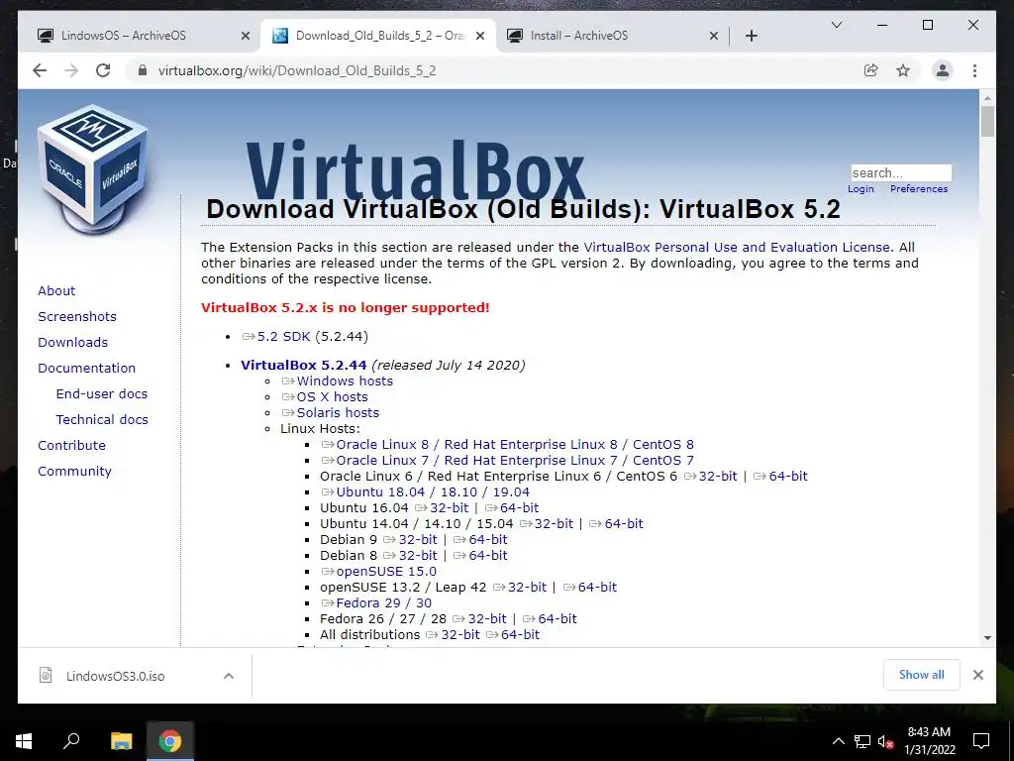Screen dimensions: 1014x761
Task: Download Solaris hosts package
Action: (x=330, y=413)
